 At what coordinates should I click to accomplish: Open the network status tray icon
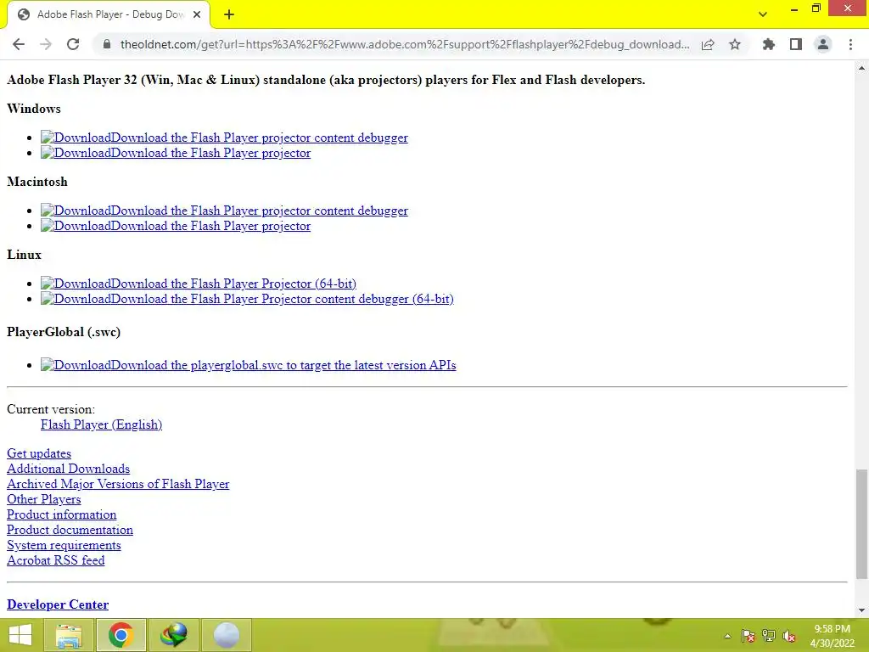(x=769, y=636)
